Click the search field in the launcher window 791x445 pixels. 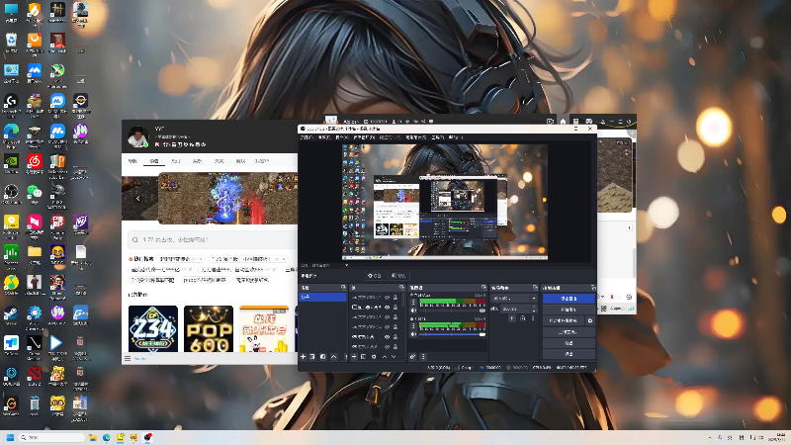click(x=213, y=239)
